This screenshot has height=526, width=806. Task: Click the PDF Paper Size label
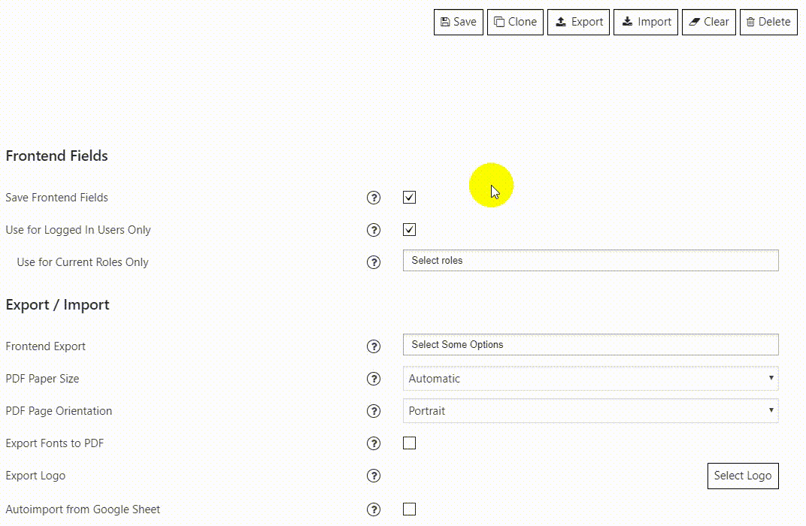pos(42,379)
